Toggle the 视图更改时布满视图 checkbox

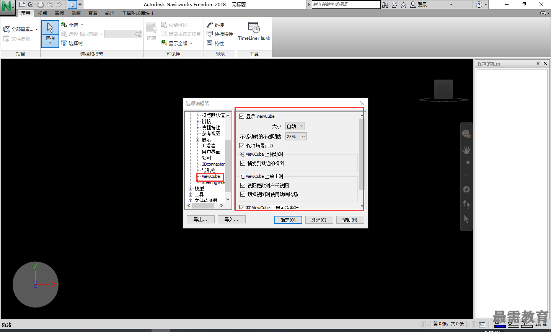[243, 186]
